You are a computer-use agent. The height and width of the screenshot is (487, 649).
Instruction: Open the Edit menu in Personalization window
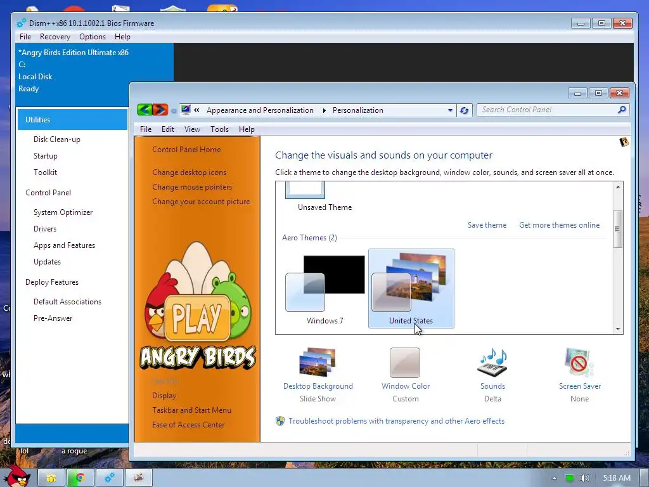167,129
